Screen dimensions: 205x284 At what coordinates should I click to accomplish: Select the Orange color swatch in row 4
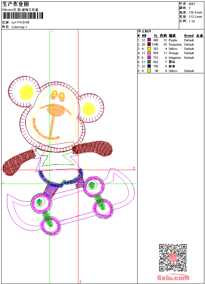[x=149, y=53]
